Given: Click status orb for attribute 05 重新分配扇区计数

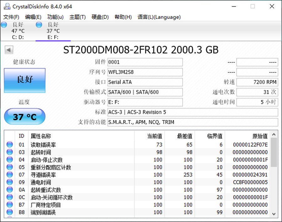Looking at the screenshot, I should [x=10, y=167].
